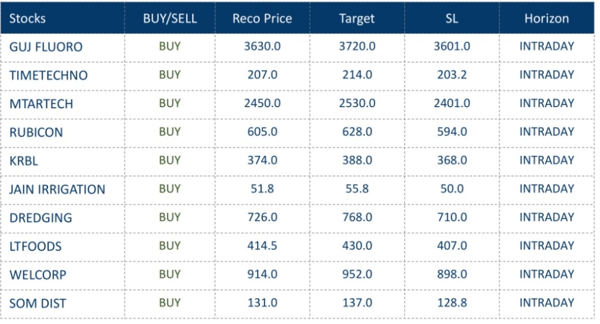
Task: Select the Reco Price header cell
Action: [x=262, y=18]
